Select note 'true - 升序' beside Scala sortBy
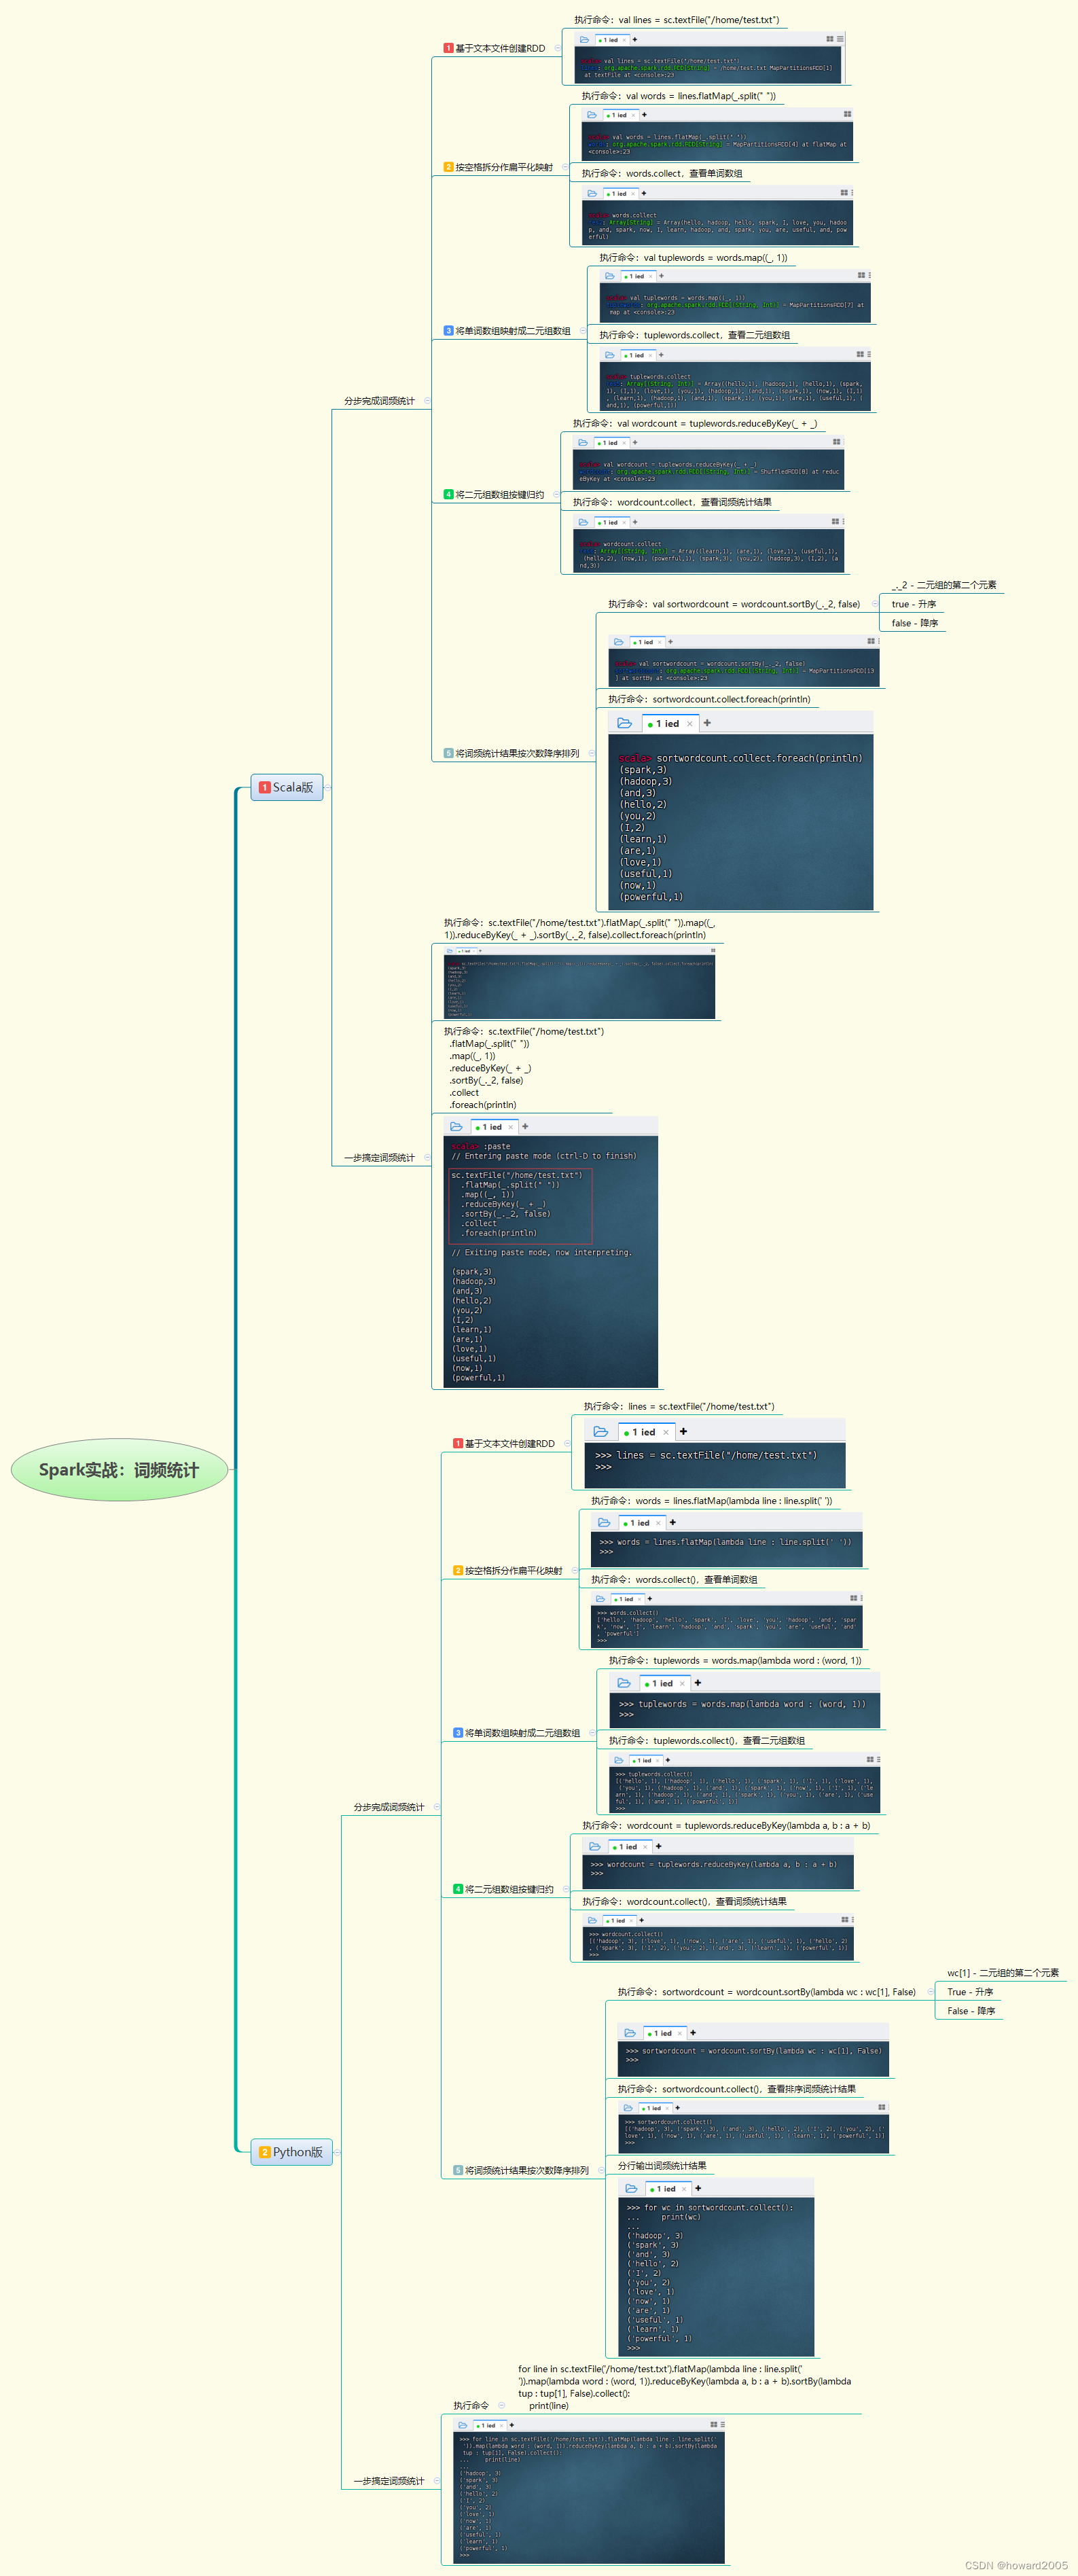Viewport: 1078px width, 2576px height. [x=914, y=604]
